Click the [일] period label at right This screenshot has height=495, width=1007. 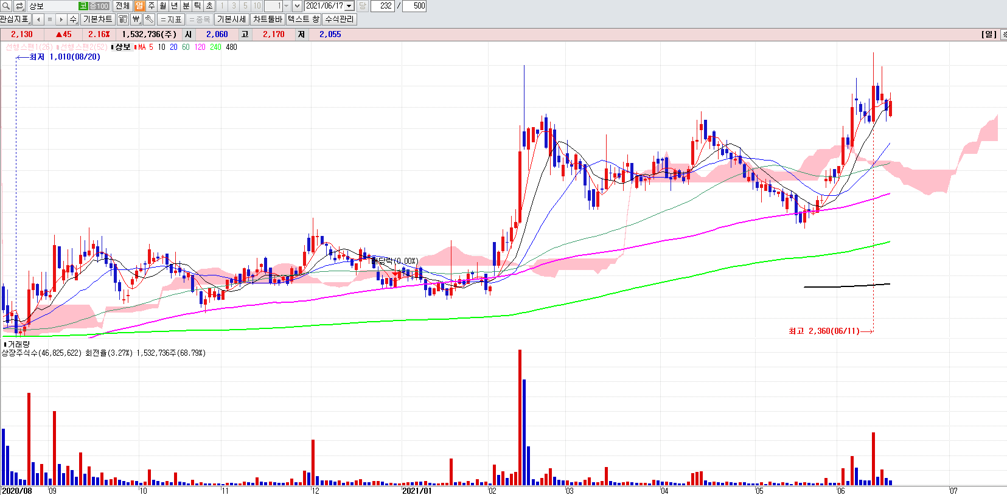tap(989, 35)
